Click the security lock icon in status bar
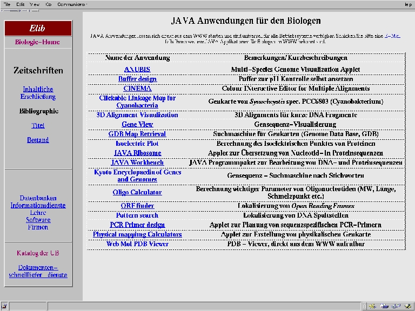415x311 pixels. point(4,306)
